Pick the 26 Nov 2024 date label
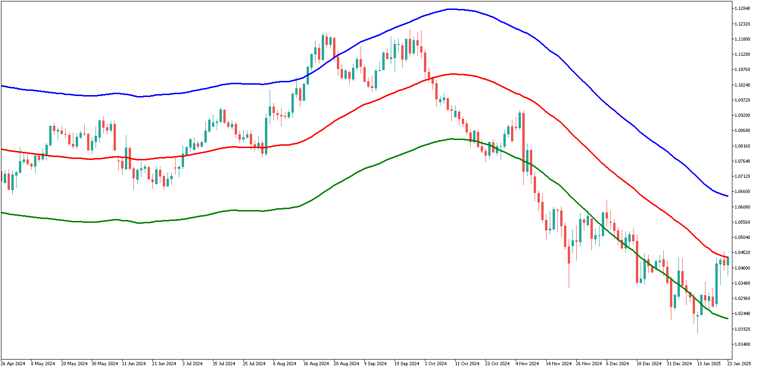Image resolution: width=757 pixels, height=369 pixels. (589, 364)
